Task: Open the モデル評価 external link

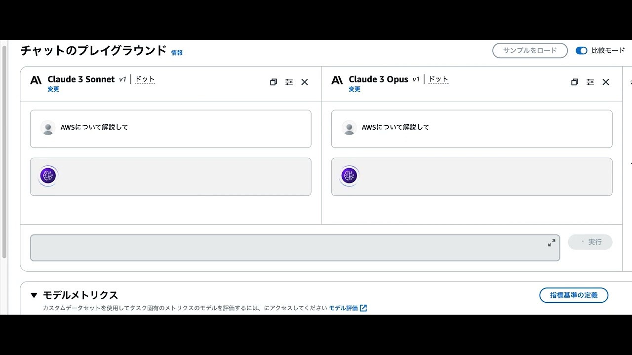Action: pos(348,308)
